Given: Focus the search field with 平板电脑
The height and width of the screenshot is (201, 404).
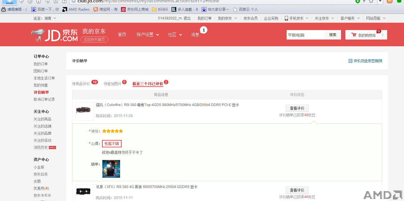Looking at the screenshot, I should (x=306, y=35).
